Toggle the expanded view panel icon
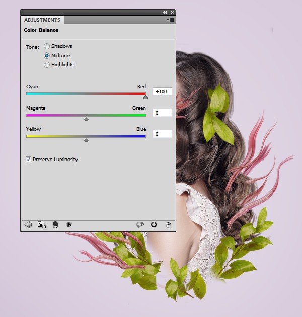The image size is (302, 317). [x=42, y=225]
